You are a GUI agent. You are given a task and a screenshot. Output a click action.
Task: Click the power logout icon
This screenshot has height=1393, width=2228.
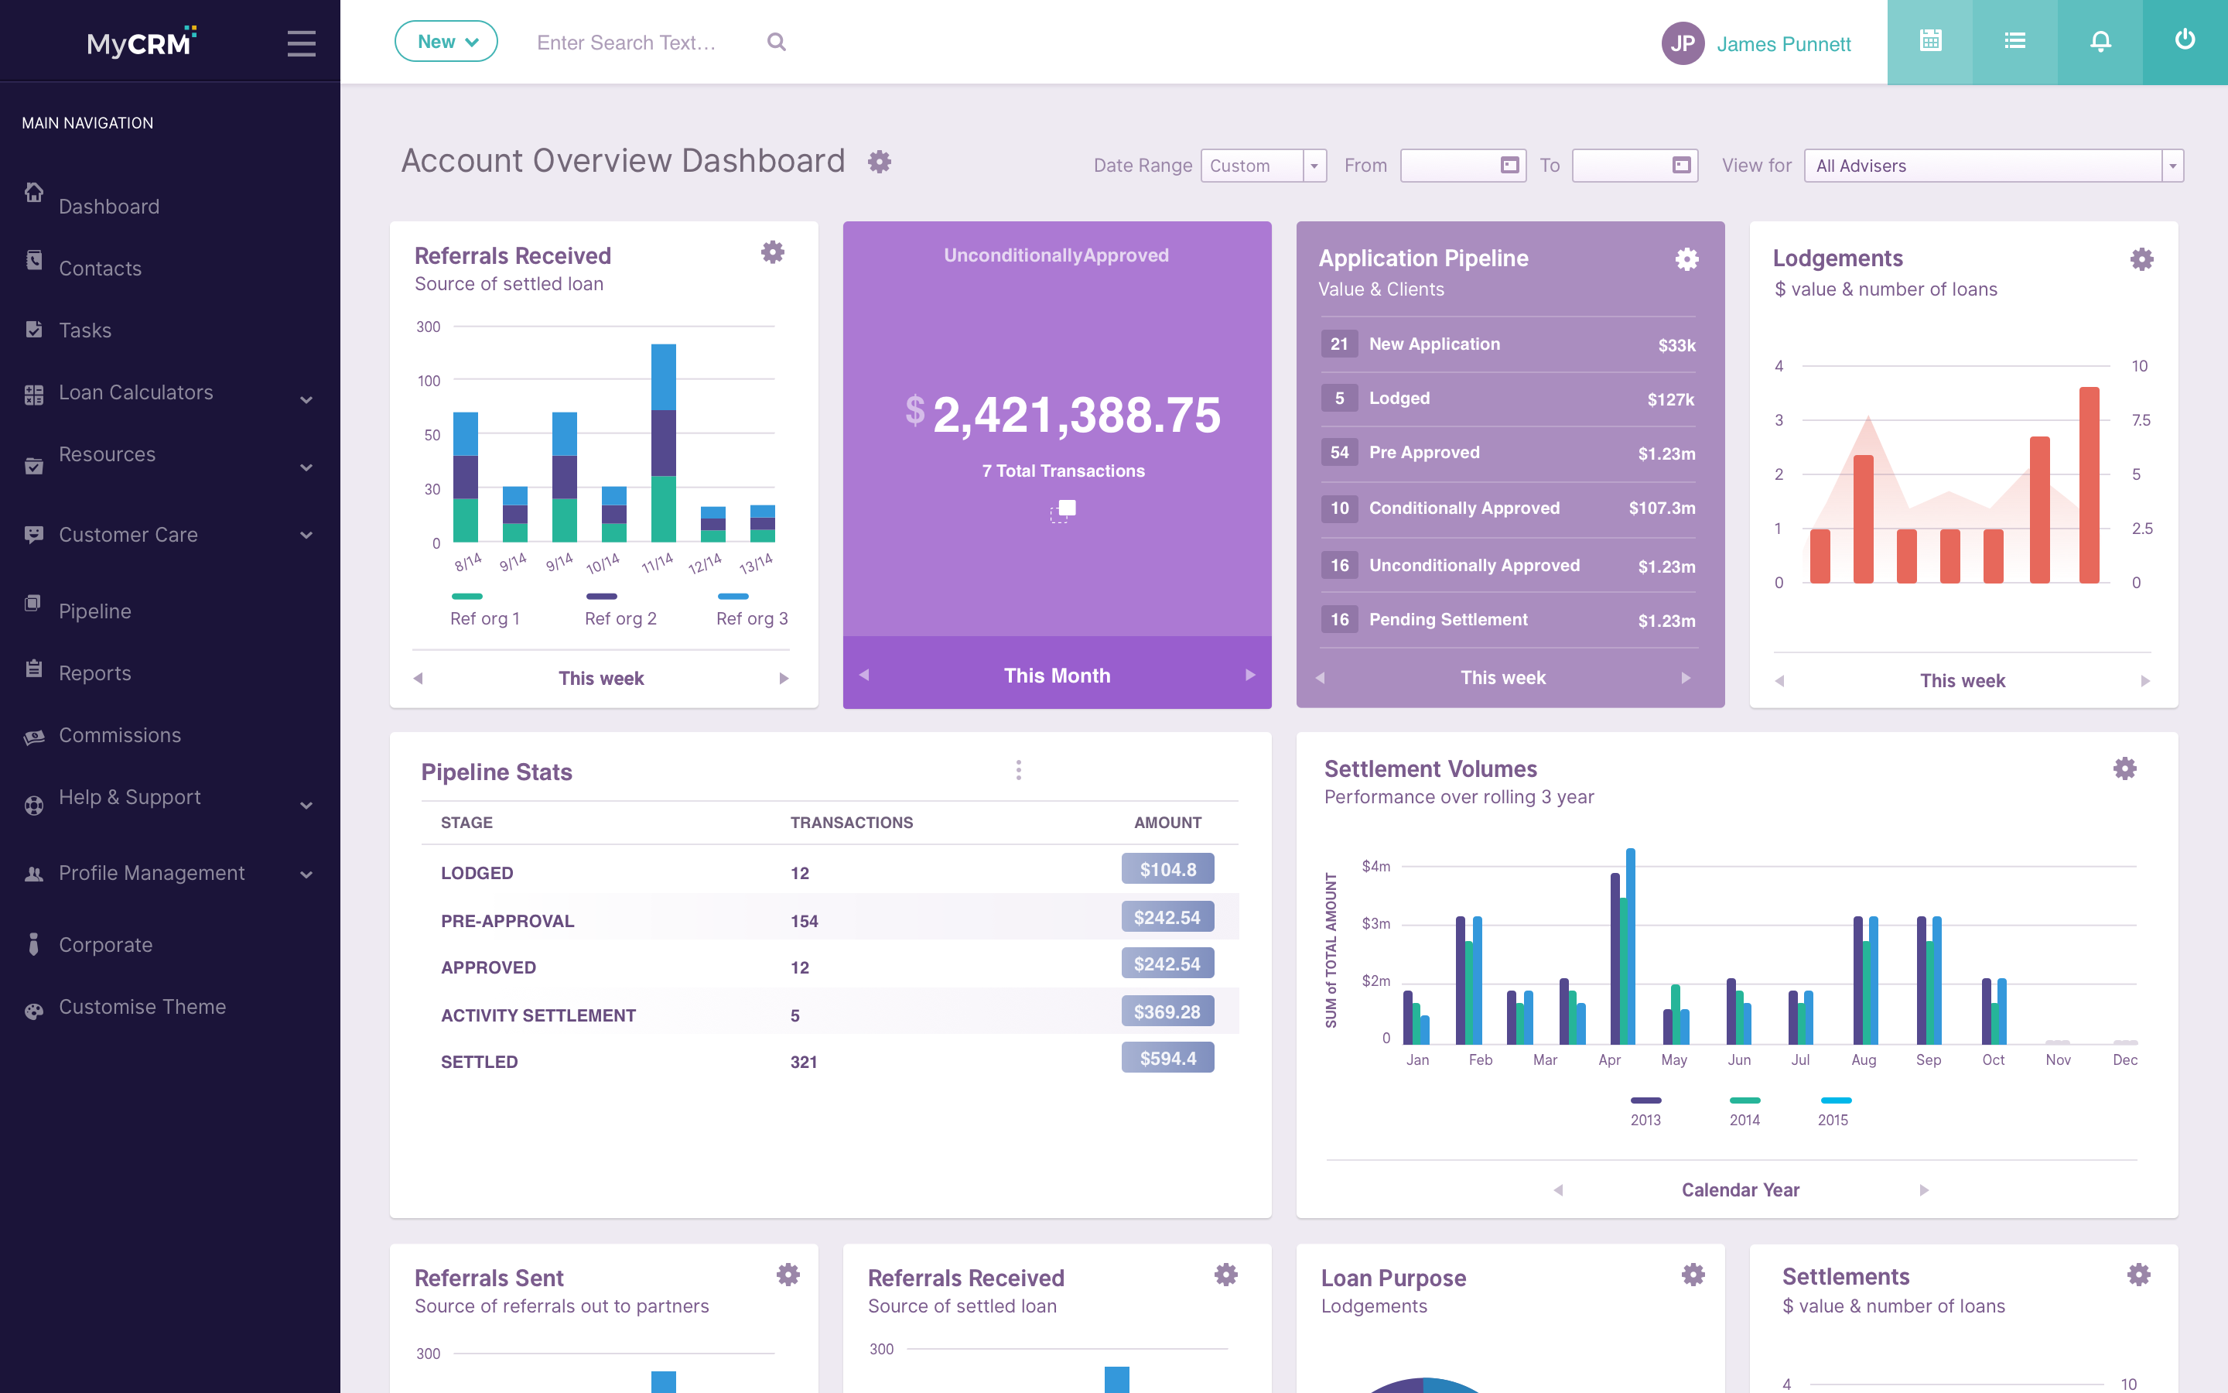tap(2185, 42)
